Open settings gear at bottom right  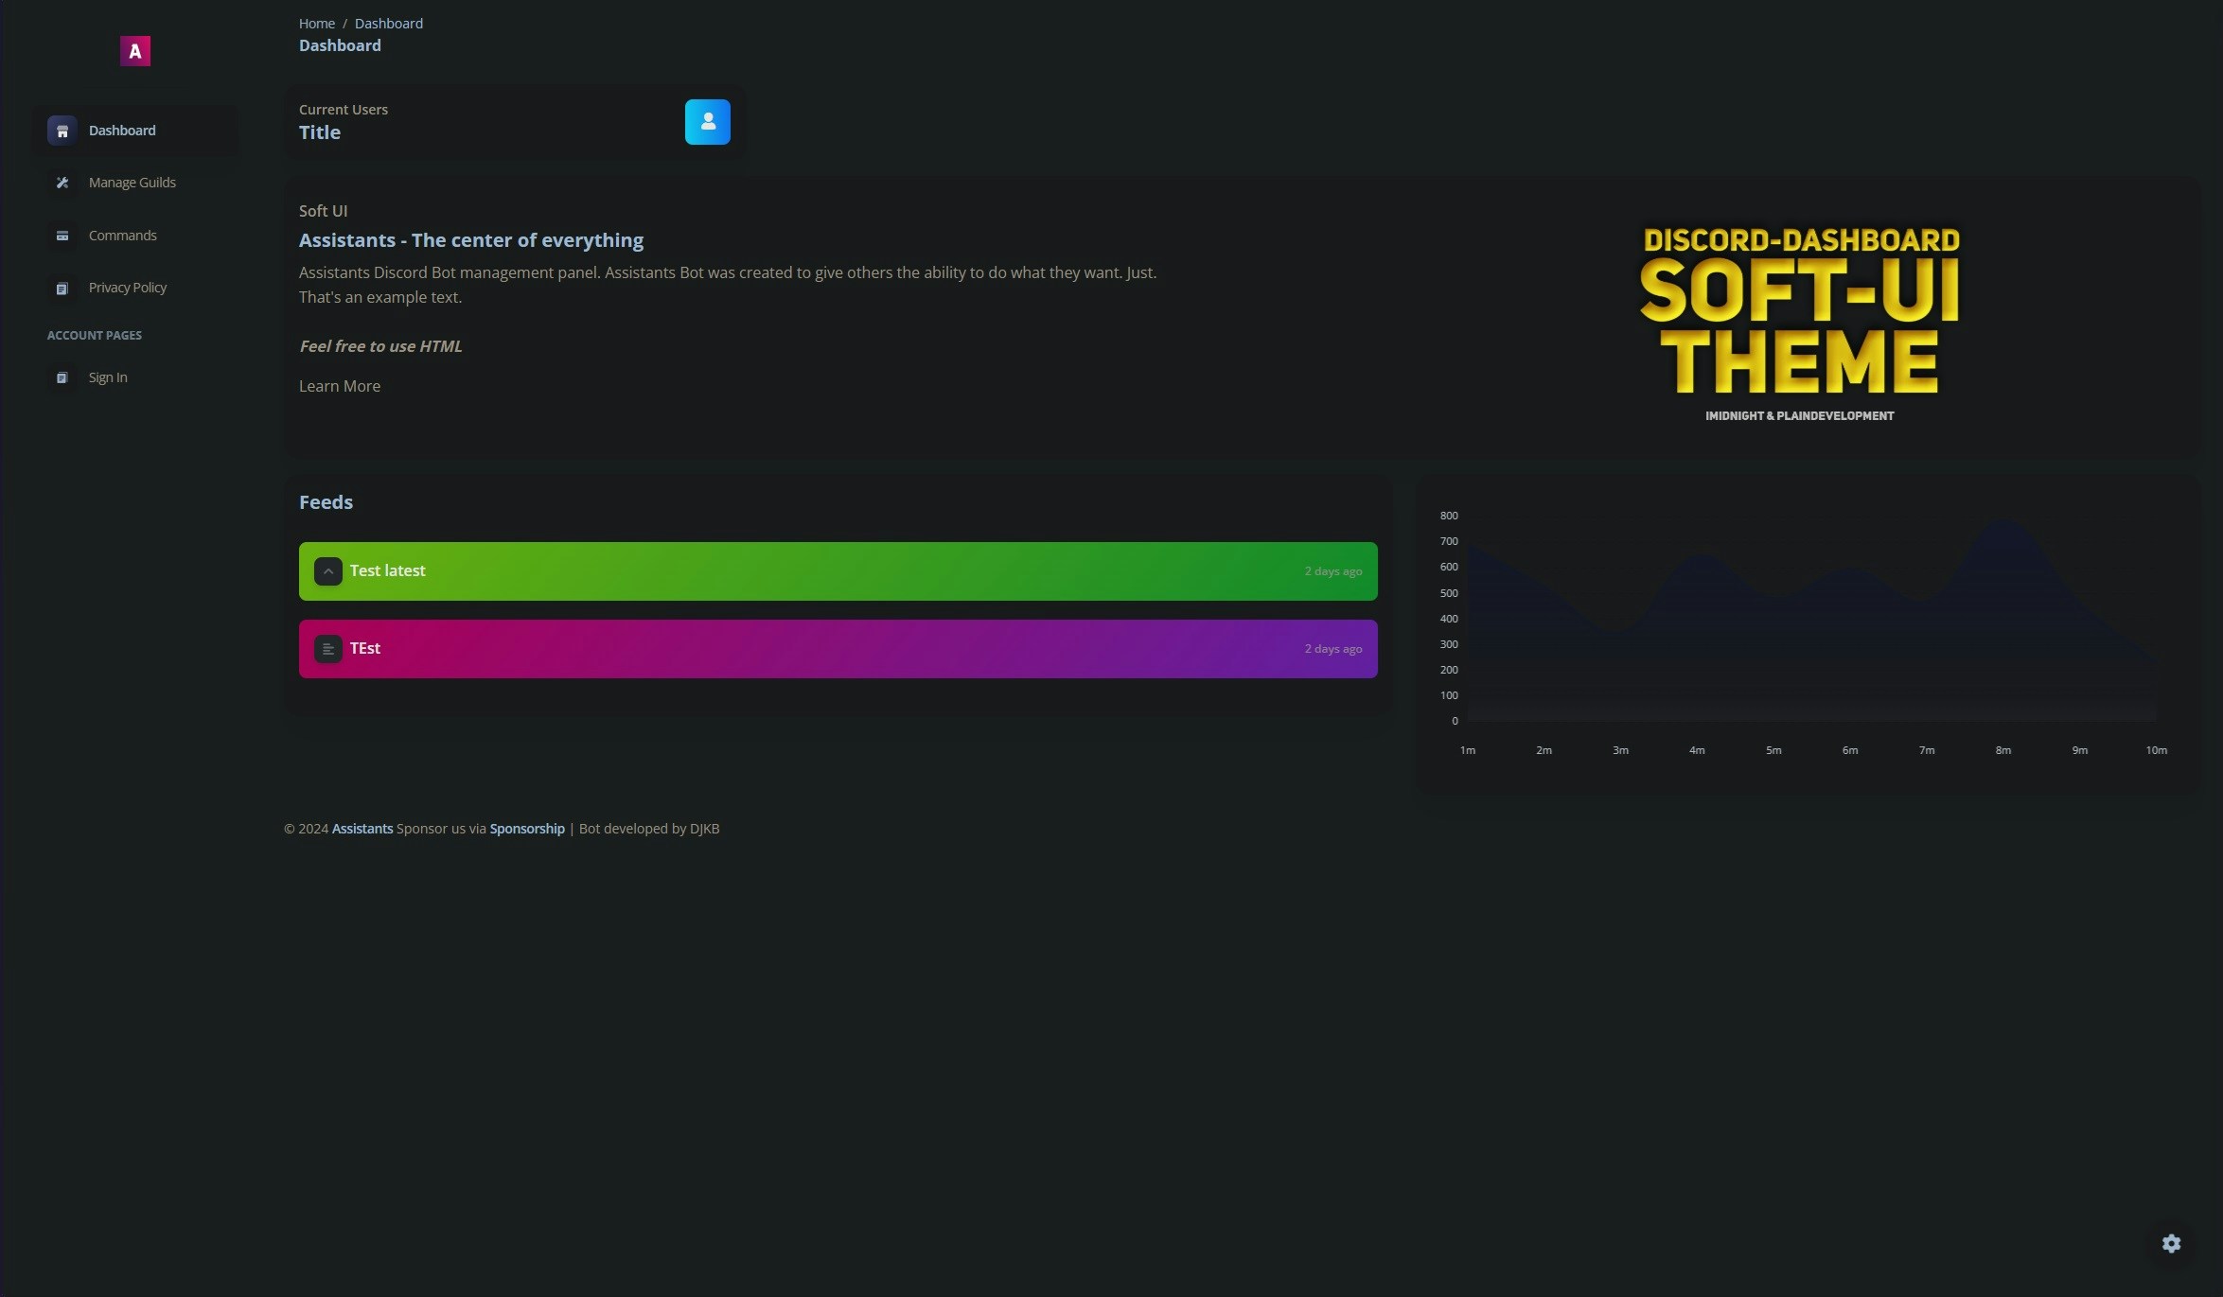tap(2171, 1243)
